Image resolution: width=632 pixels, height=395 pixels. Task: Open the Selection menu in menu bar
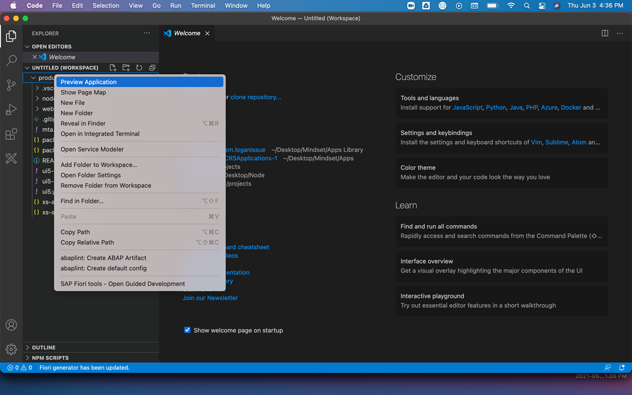[106, 6]
